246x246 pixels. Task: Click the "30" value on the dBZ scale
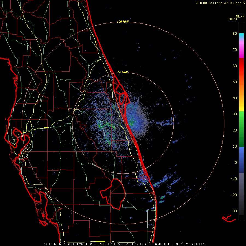point(235,114)
